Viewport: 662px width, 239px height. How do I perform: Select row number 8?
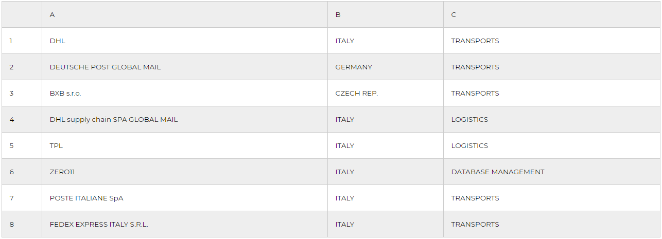tap(11, 224)
